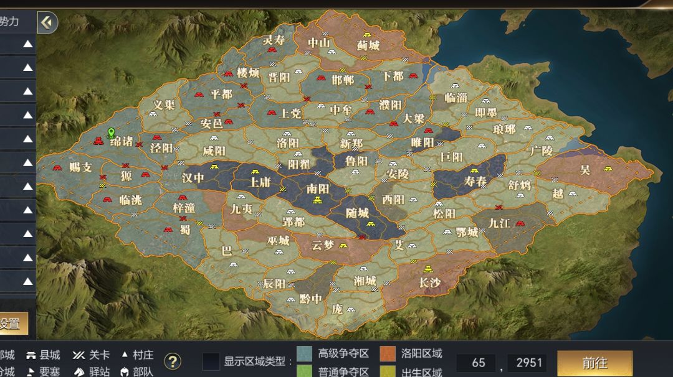Select the 汉中 city label on map
The width and height of the screenshot is (673, 377).
(193, 178)
